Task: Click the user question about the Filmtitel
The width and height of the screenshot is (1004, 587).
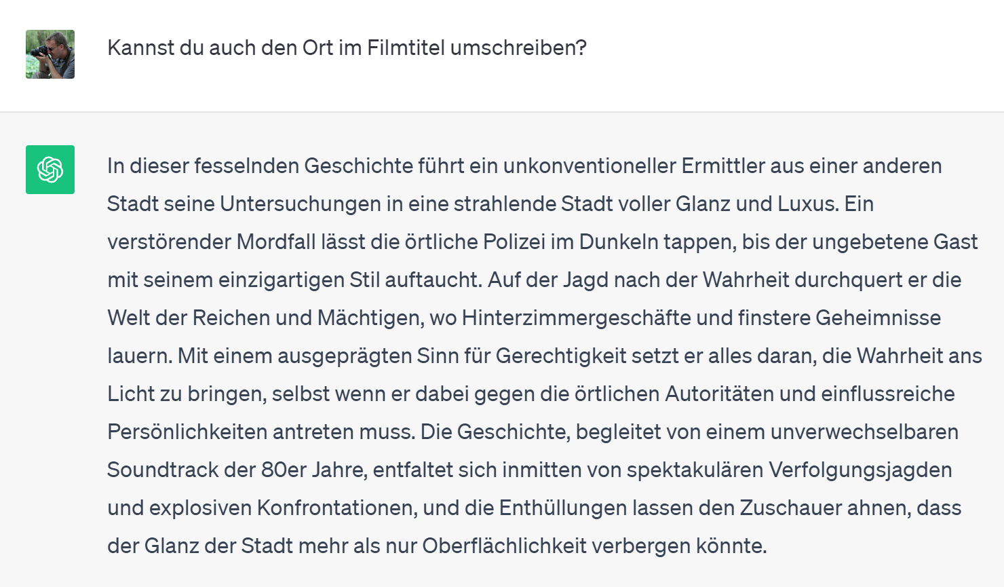Action: [x=347, y=48]
